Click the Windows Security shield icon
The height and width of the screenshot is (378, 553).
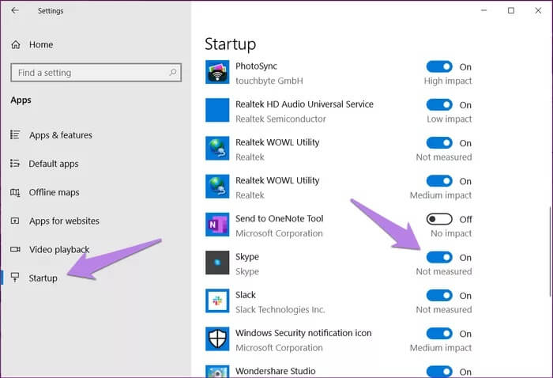point(217,338)
